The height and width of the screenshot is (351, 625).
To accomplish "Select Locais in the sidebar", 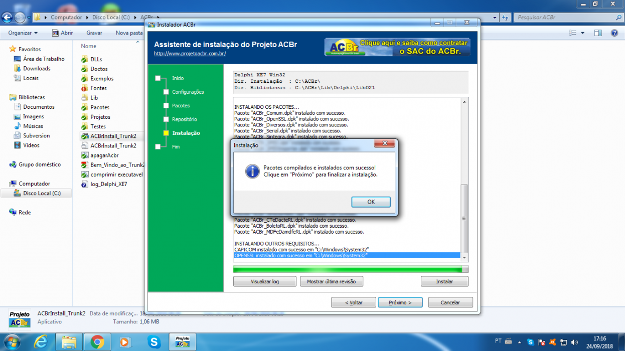I will pyautogui.click(x=31, y=78).
